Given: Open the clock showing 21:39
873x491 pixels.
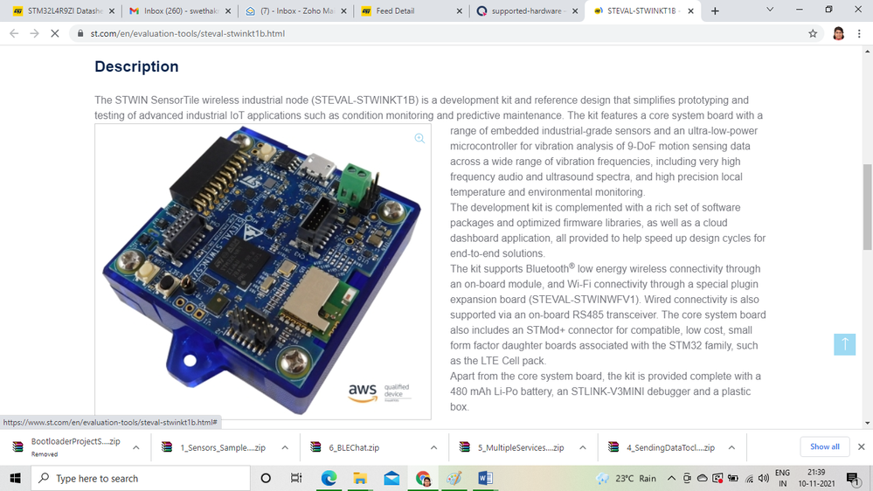Looking at the screenshot, I should pyautogui.click(x=816, y=478).
